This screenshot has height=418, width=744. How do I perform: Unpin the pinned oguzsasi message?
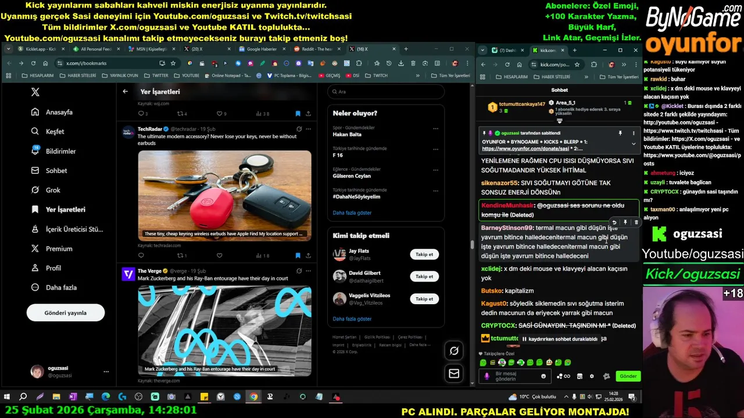(x=620, y=134)
